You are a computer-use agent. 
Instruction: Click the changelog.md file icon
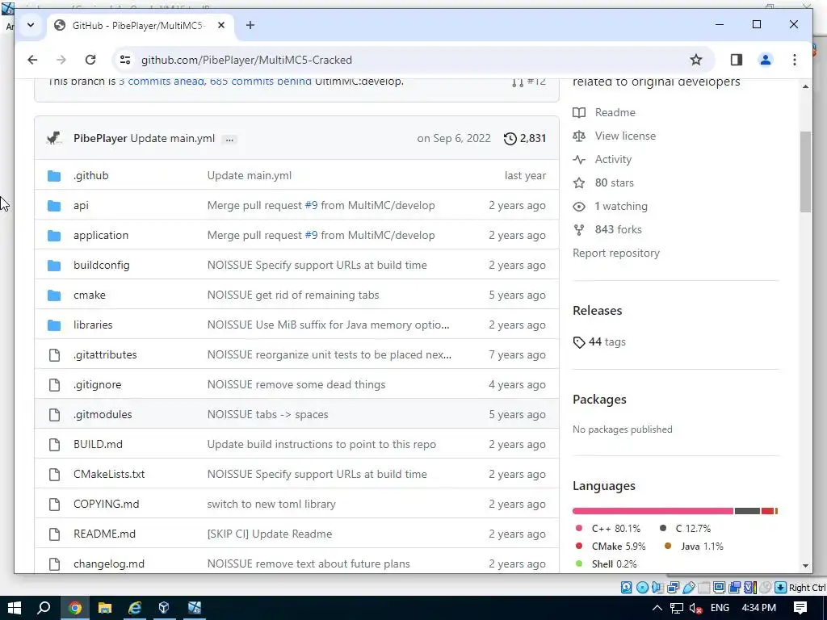click(x=54, y=564)
